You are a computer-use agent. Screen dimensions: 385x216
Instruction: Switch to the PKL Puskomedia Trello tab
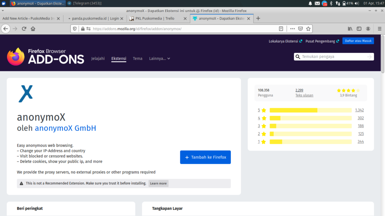[x=155, y=18]
